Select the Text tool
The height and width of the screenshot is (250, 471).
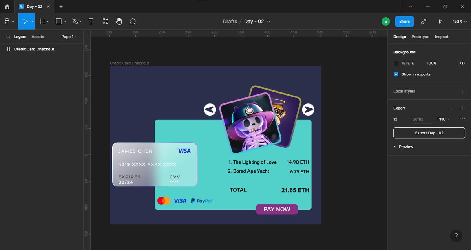point(91,21)
